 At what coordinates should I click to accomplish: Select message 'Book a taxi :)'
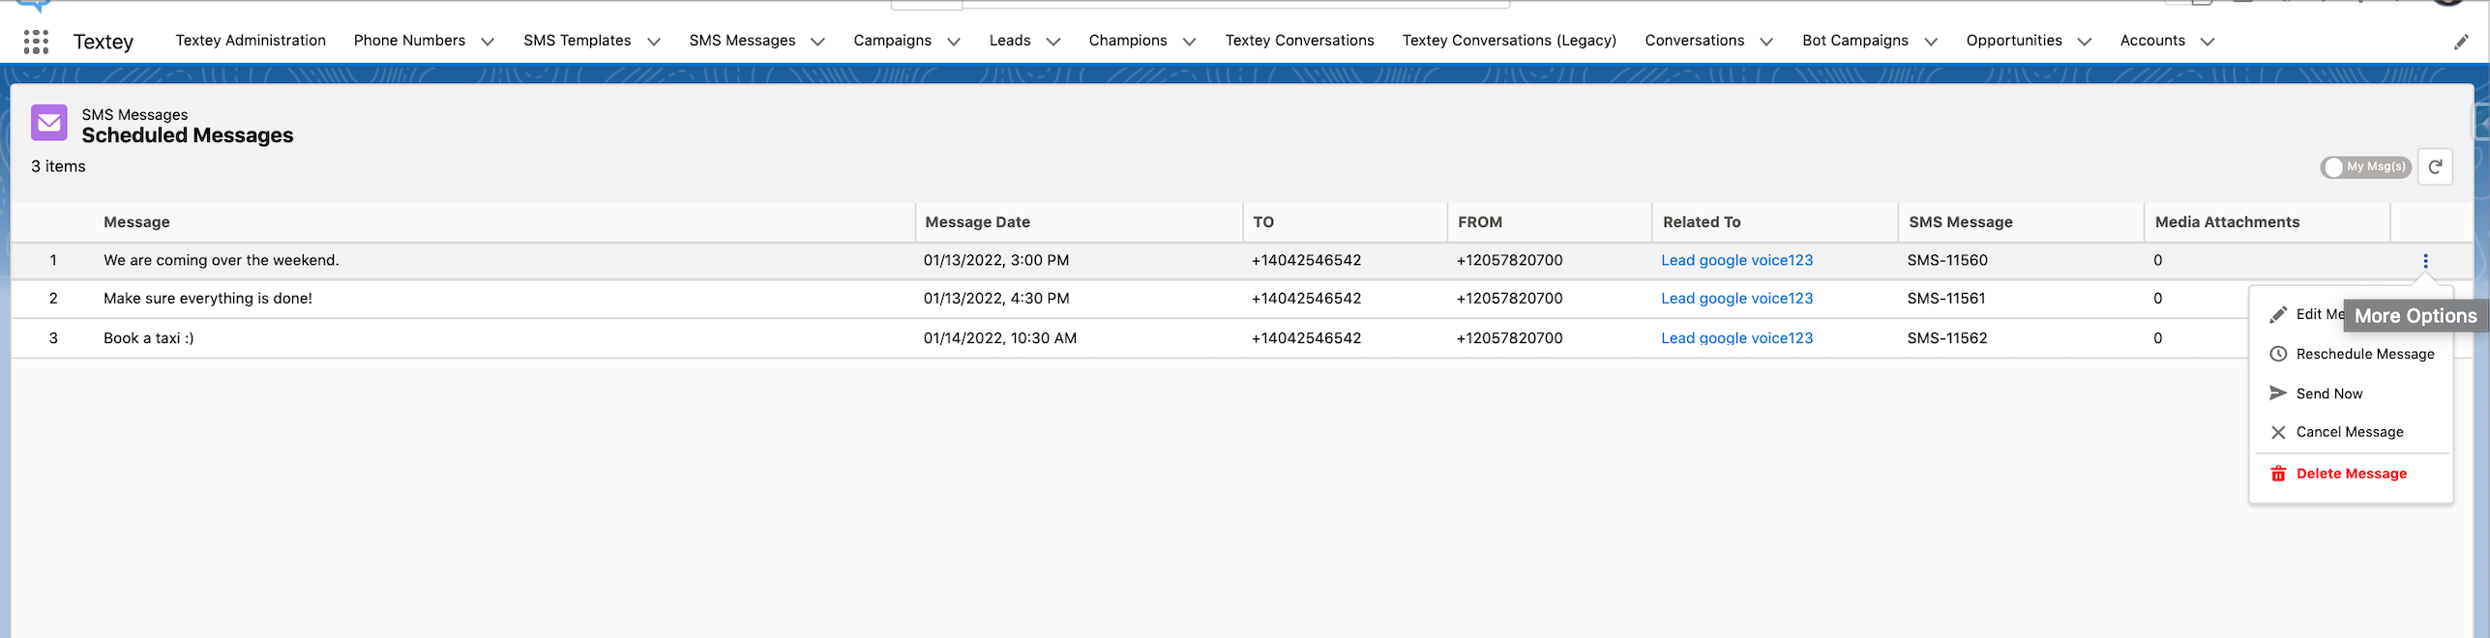[x=149, y=338]
